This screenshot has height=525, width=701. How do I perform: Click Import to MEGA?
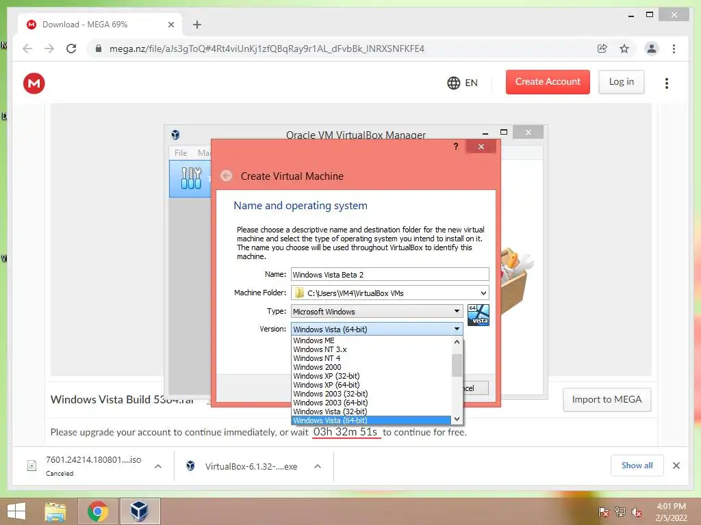607,399
